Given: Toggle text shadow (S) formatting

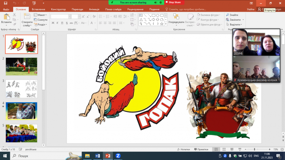Looking at the screenshot, I should (67, 23).
